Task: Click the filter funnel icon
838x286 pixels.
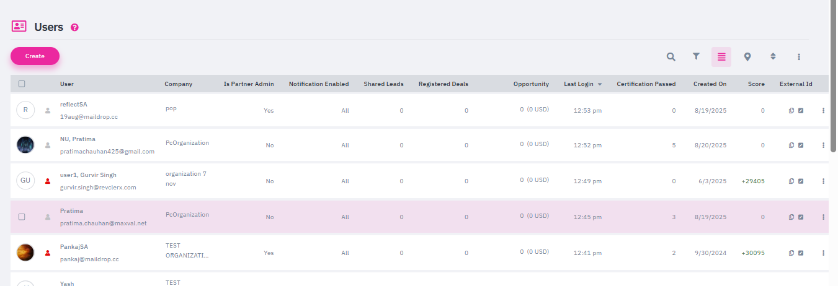Action: 696,57
